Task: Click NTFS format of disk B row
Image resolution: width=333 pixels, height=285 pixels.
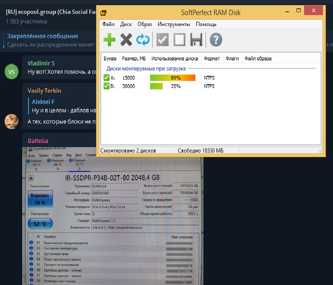Action: (209, 86)
